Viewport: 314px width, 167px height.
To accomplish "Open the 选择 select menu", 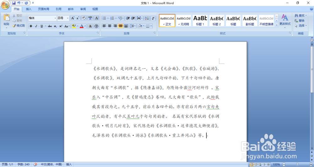I will coord(301,26).
